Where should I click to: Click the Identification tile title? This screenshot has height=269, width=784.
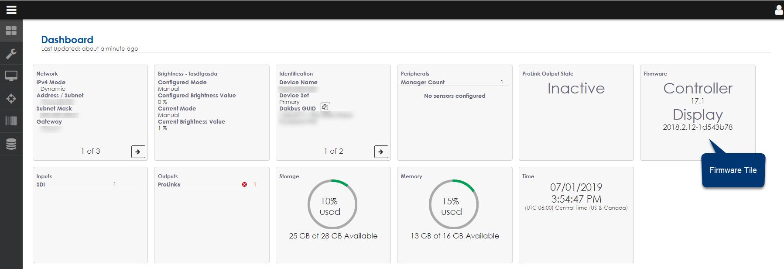tap(296, 74)
